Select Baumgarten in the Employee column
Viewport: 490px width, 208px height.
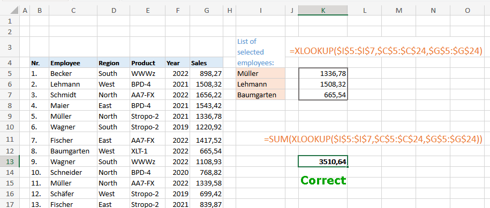tap(73, 151)
